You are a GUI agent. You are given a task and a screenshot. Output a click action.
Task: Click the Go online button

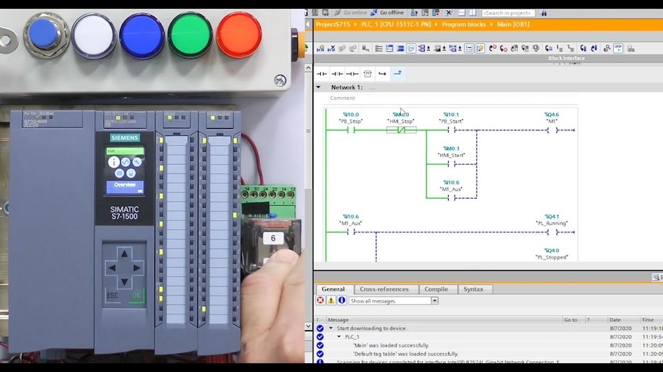click(x=351, y=13)
